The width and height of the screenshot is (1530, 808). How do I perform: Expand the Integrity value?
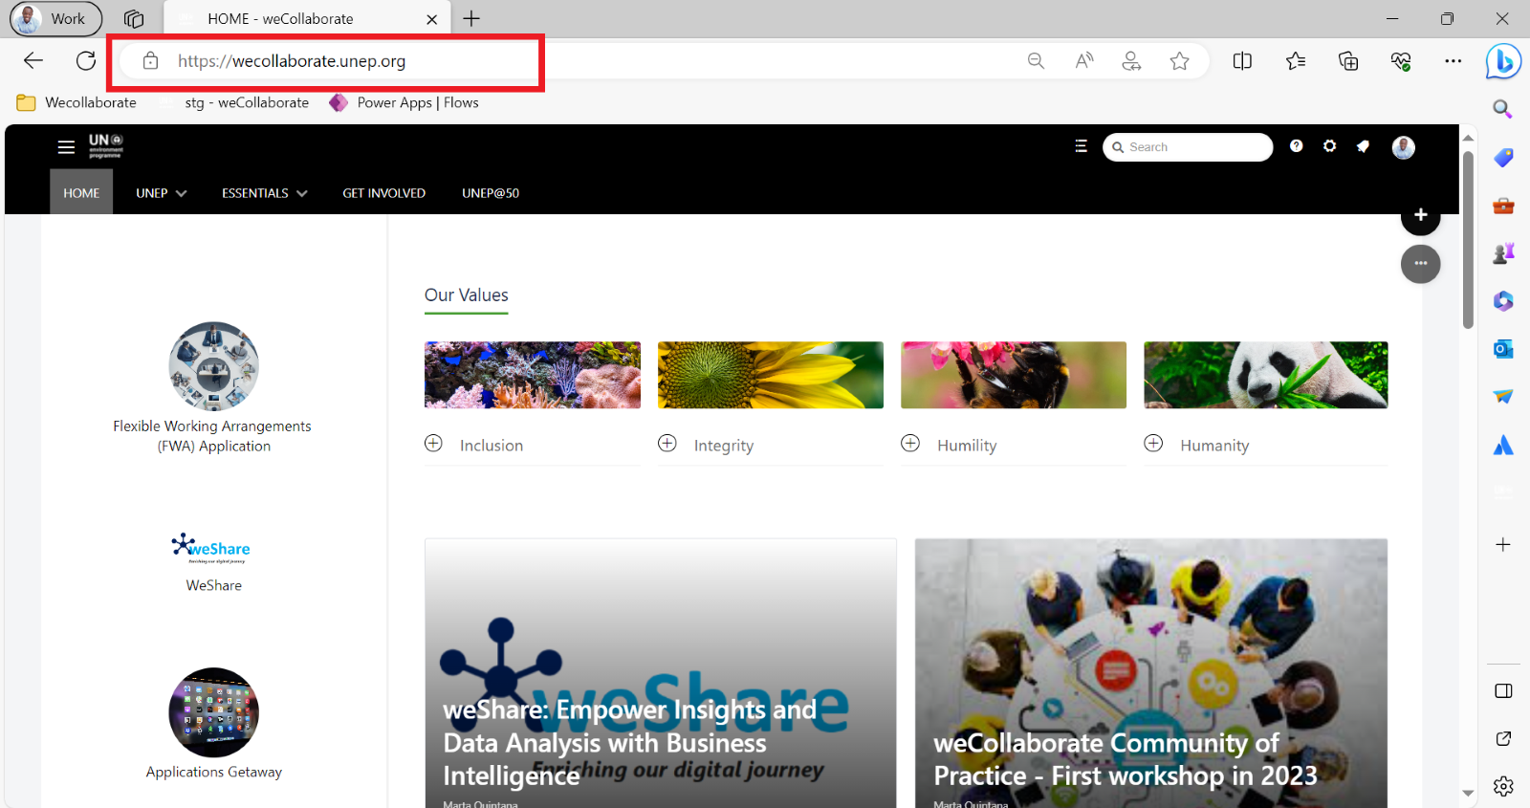coord(667,444)
